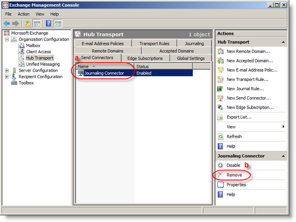Screen dimensions: 296x222
Task: Click the Forward arrow toolbar icon
Action: (15, 24)
